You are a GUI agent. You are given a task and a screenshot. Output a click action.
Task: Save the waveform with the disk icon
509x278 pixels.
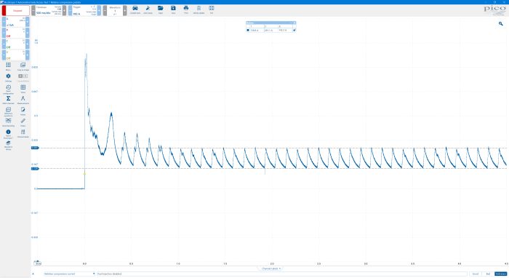coord(173,9)
